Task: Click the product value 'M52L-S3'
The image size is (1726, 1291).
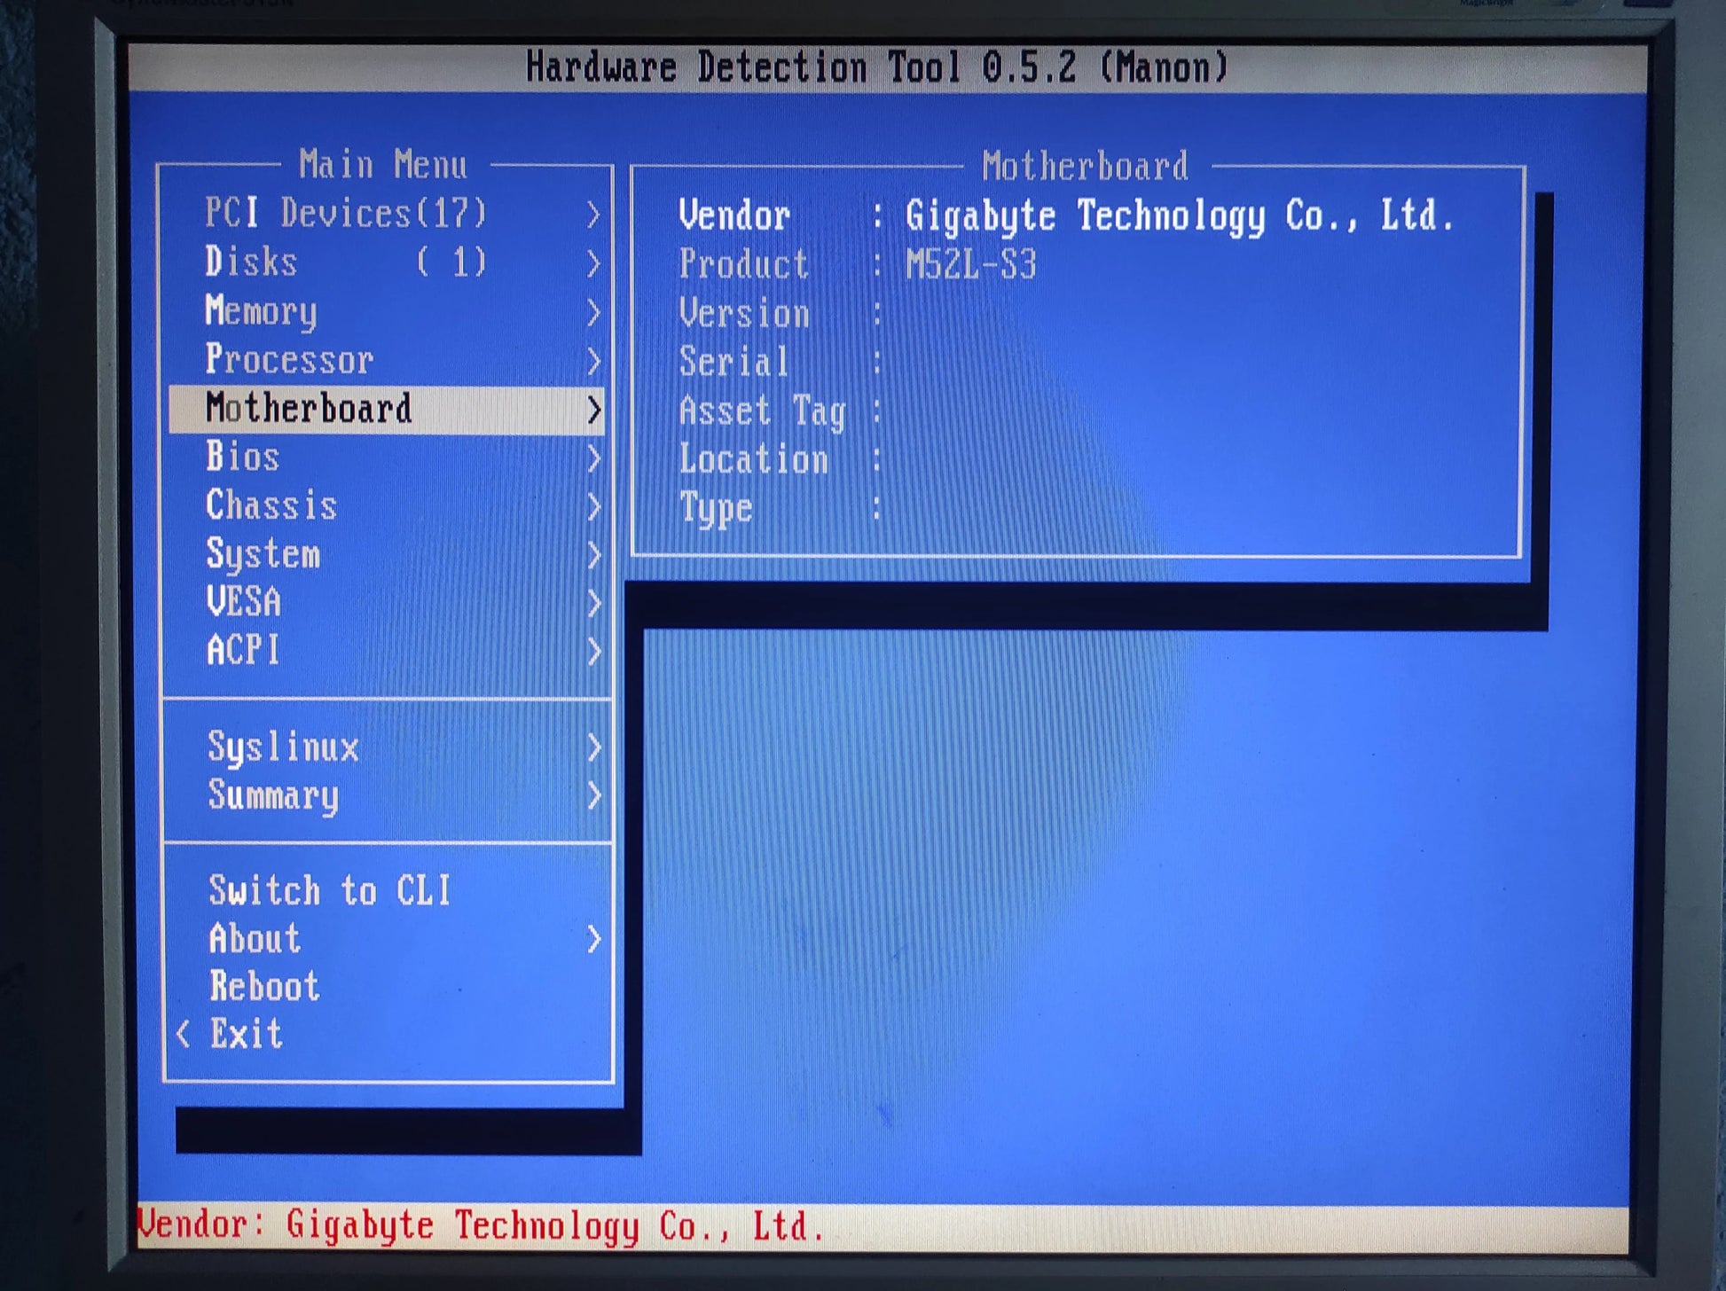Action: tap(970, 264)
